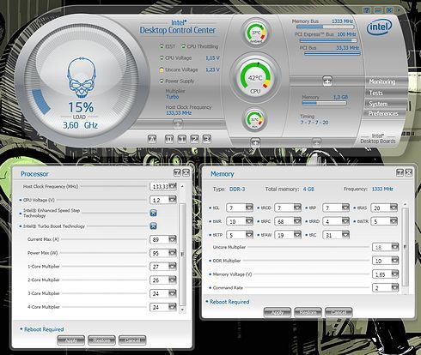The width and height of the screenshot is (421, 355).
Task: Click Restore in the Processor window
Action: (x=101, y=340)
